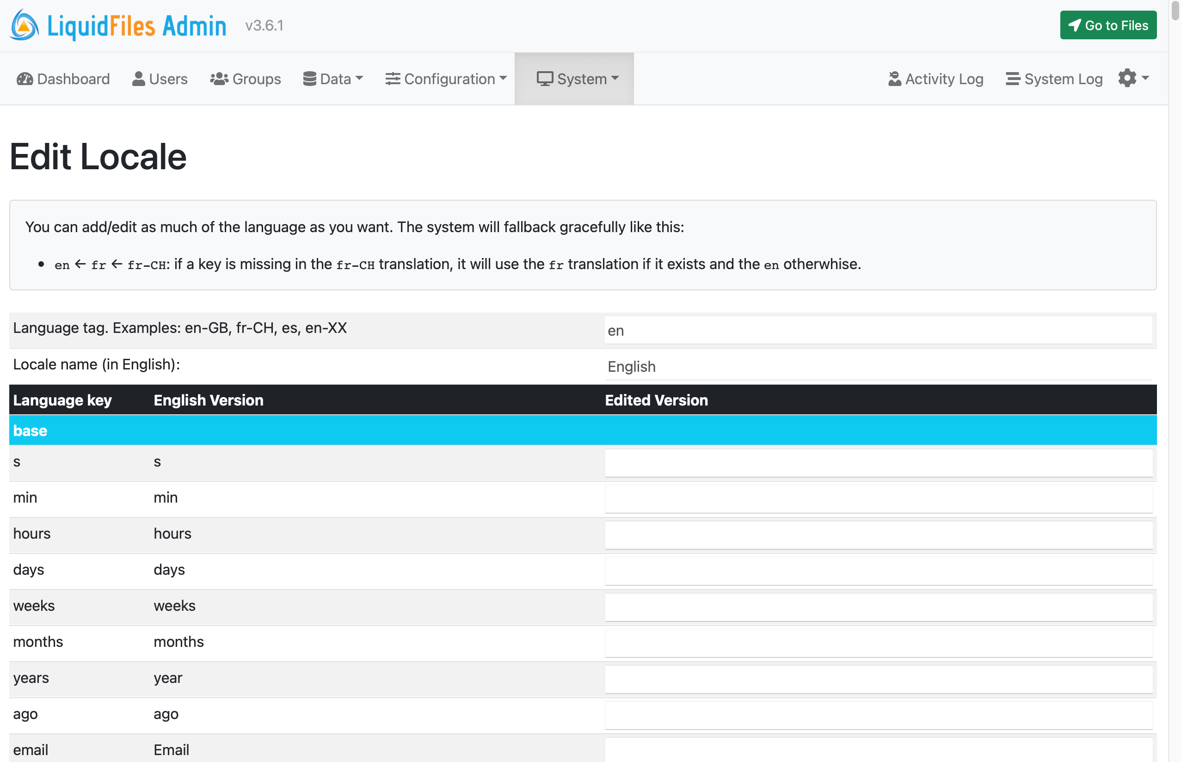Click the Data database stack icon
Viewport: 1181px width, 762px height.
tap(309, 79)
